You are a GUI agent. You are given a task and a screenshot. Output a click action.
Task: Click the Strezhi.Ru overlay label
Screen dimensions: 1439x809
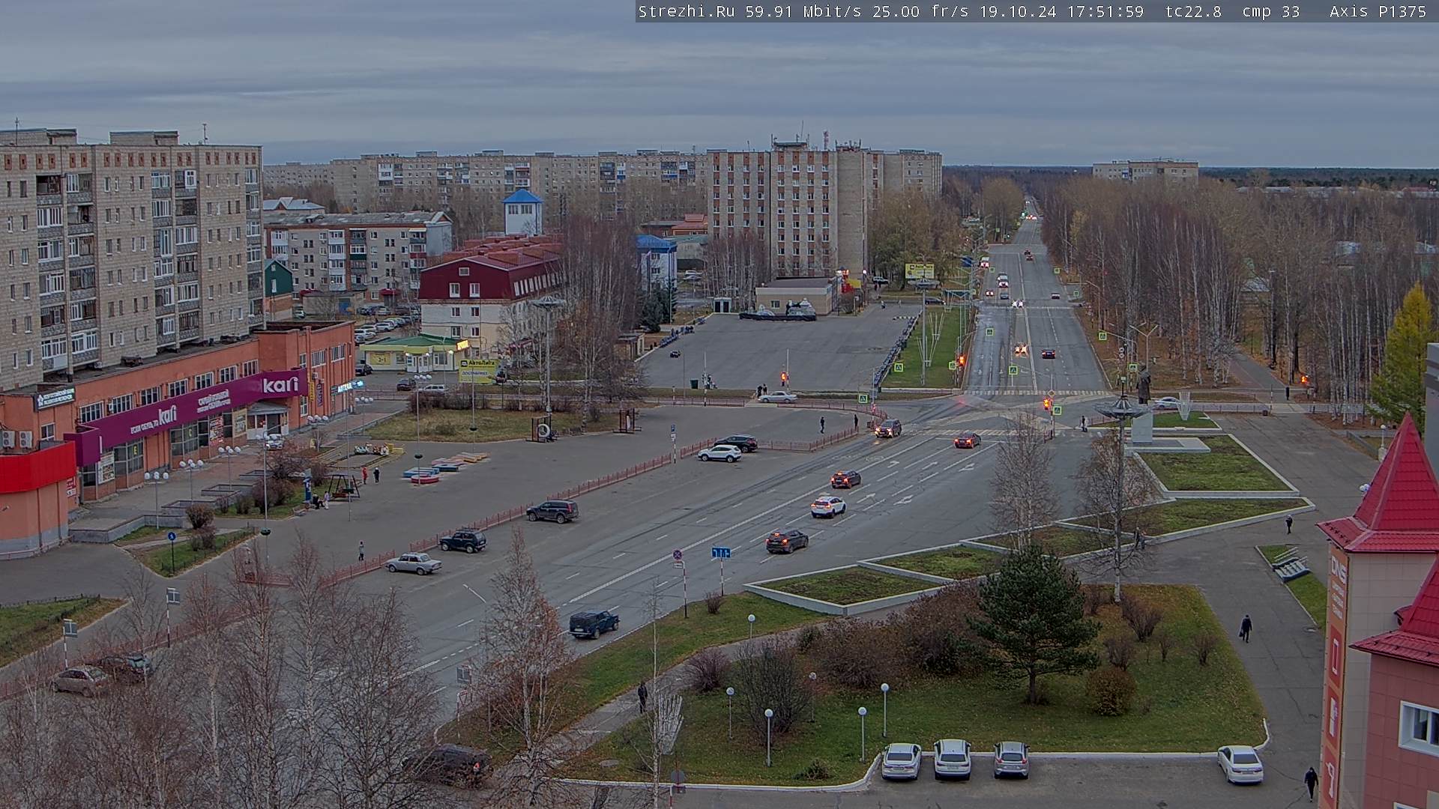[x=686, y=11]
